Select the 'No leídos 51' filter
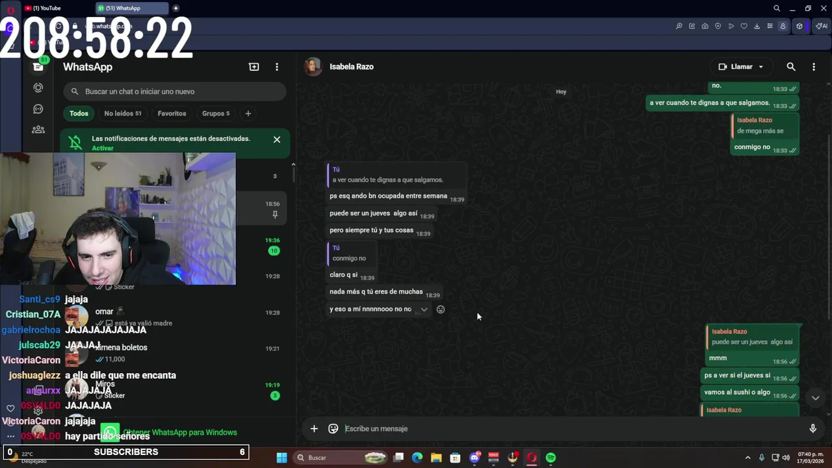This screenshot has width=832, height=468. pyautogui.click(x=123, y=113)
